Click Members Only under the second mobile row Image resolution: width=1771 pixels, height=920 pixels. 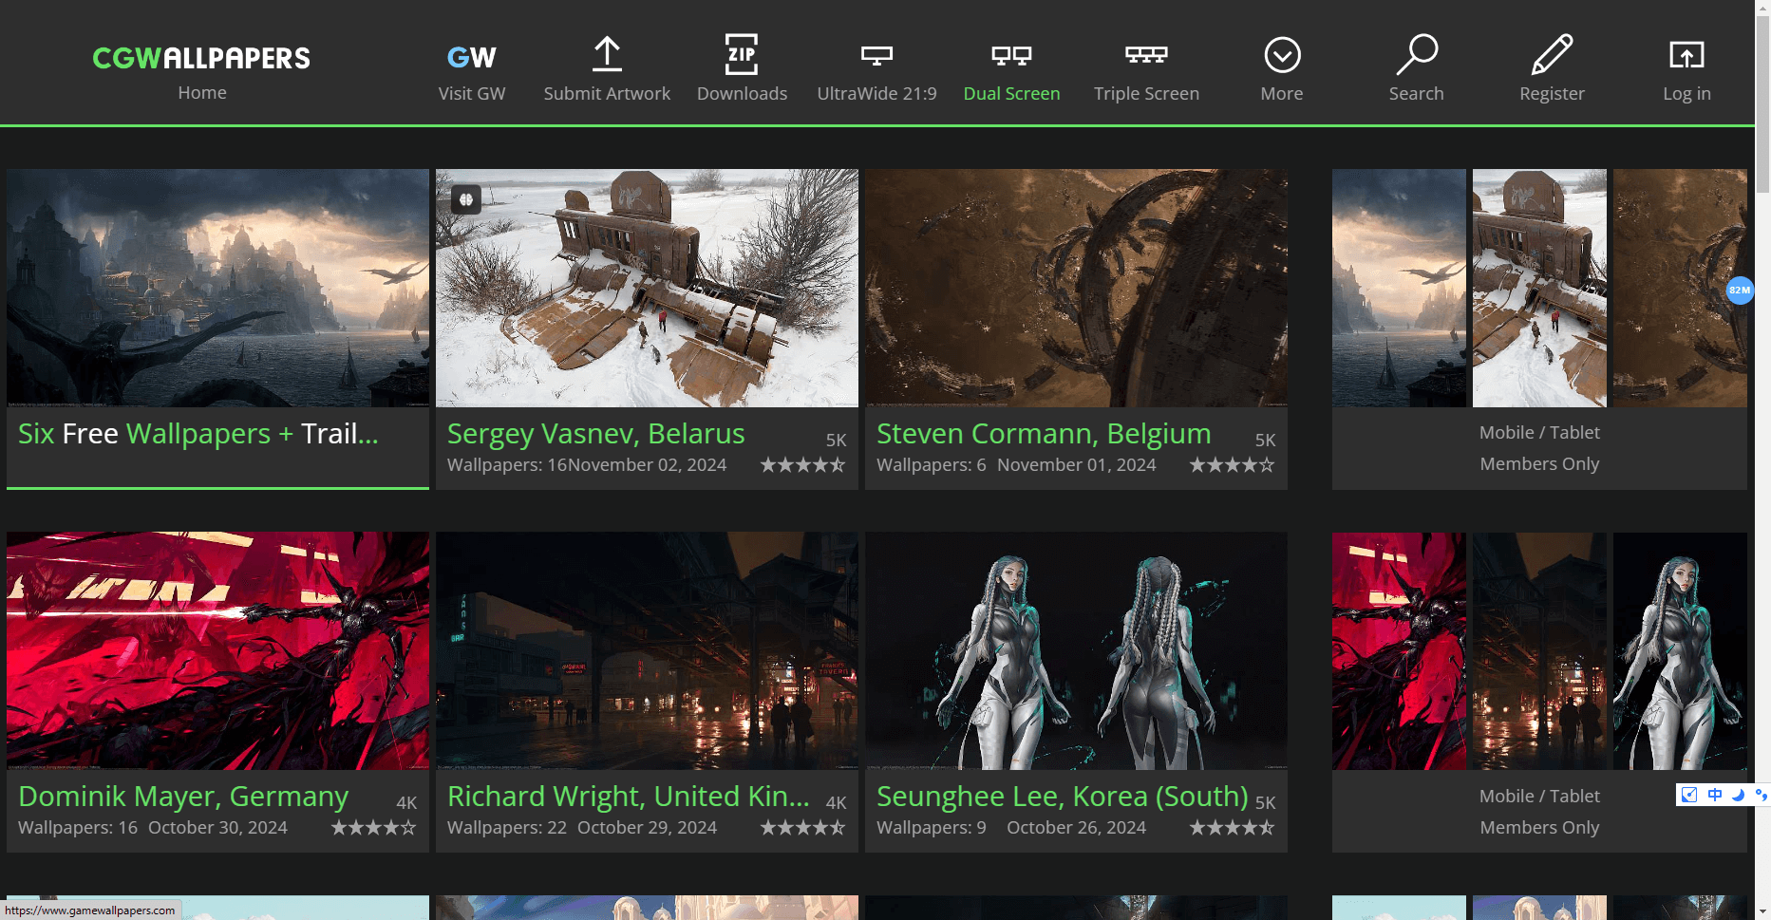[1539, 827]
